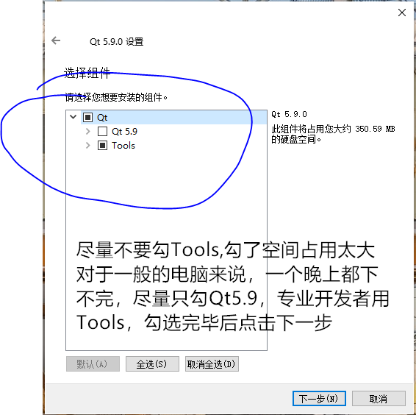
Task: Select the Qt 5.9 tree item label
Action: 124,132
